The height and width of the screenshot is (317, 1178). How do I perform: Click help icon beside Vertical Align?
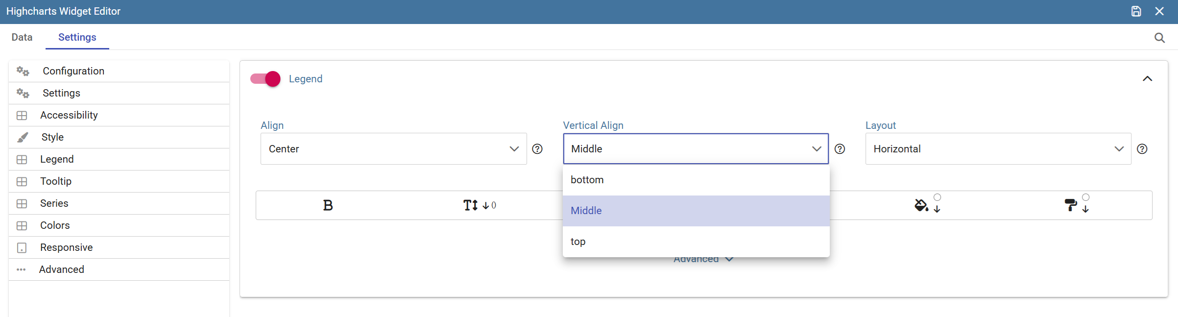point(840,149)
